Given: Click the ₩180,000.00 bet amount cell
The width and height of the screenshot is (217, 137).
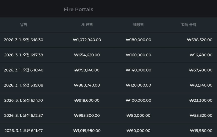Looking at the screenshot, I should pos(138,40).
